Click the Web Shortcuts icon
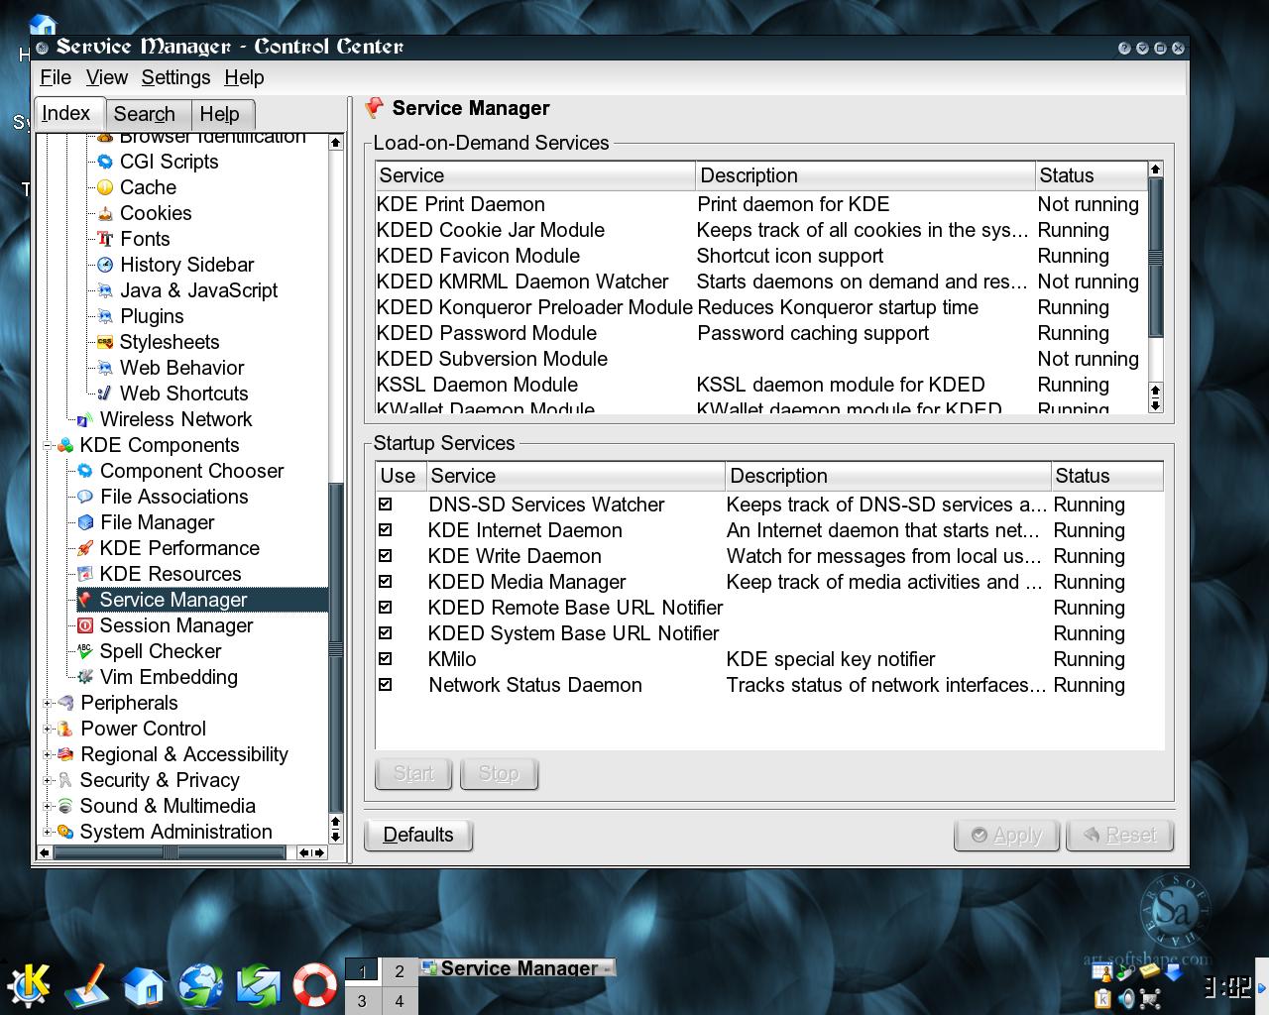This screenshot has width=1269, height=1015. pos(104,394)
